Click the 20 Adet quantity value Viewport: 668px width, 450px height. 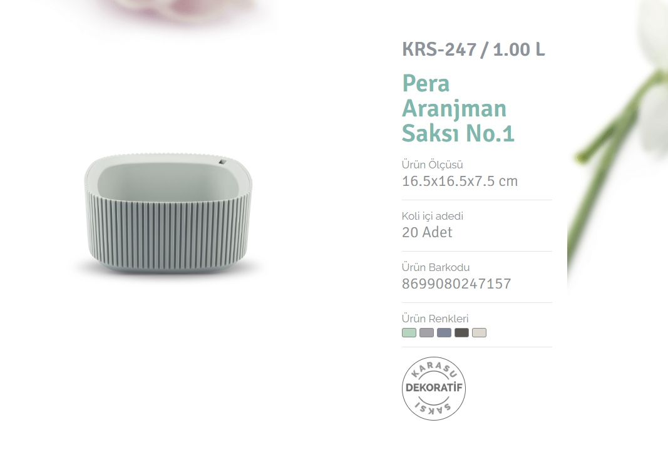[x=427, y=232]
